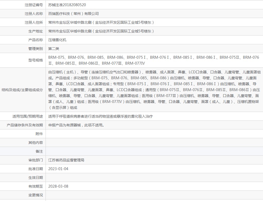Click the structure description paragraph beginning 由压缩机（主机）
Image resolution: width=263 pixels, height=201 pixels.
click(x=154, y=90)
